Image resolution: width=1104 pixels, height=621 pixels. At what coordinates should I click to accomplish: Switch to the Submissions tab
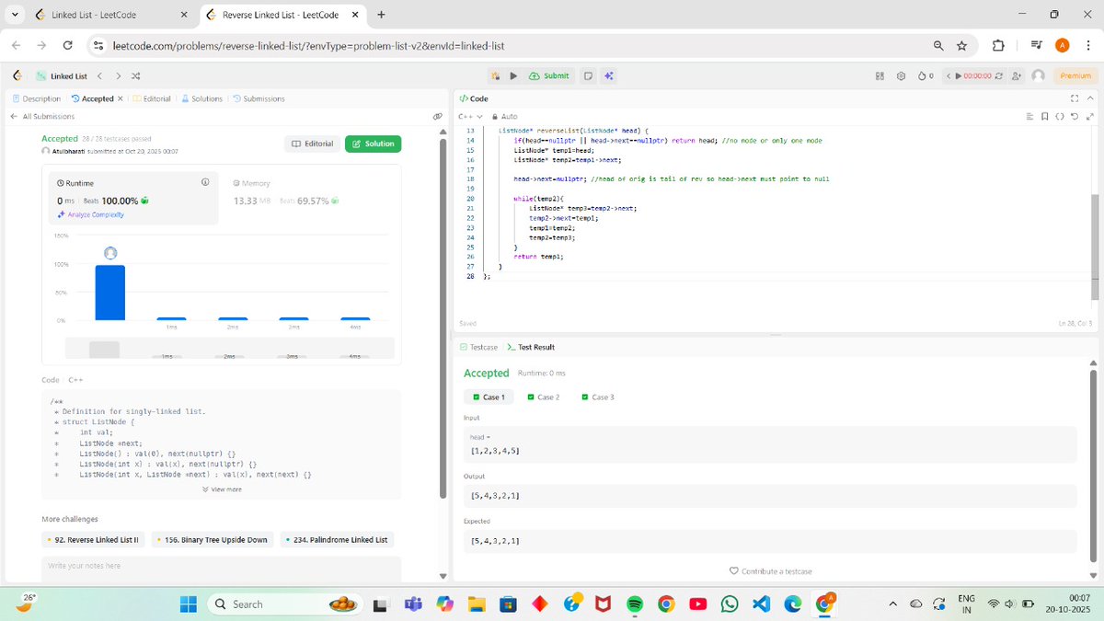[x=259, y=98]
